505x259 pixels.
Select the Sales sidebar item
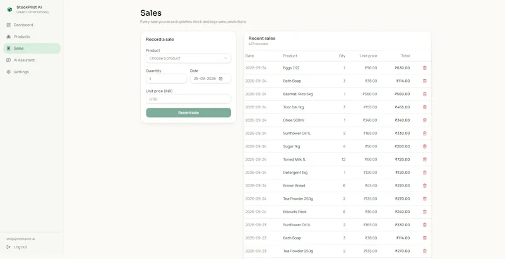[32, 48]
